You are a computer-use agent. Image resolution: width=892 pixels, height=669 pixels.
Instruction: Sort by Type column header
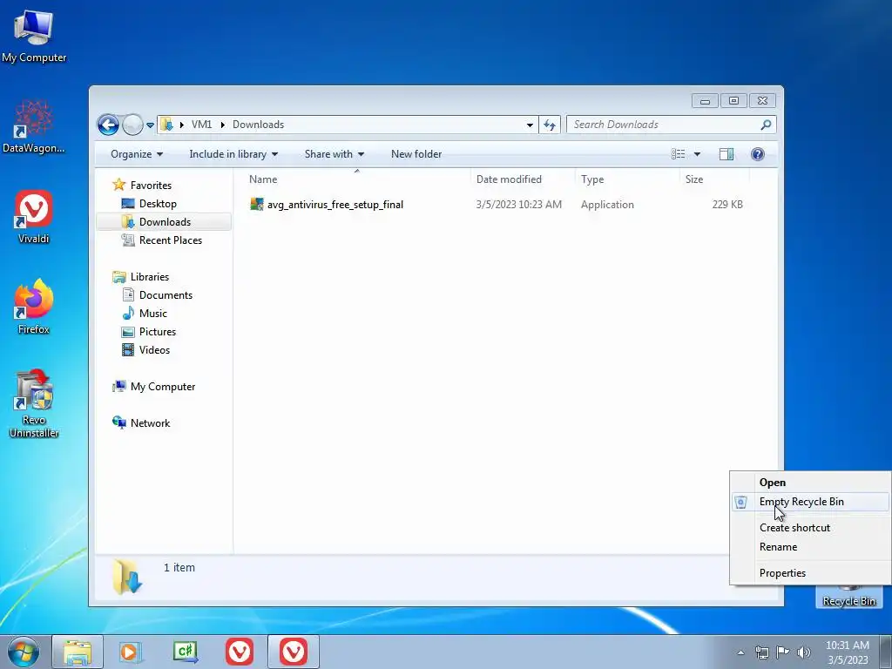coord(627,179)
